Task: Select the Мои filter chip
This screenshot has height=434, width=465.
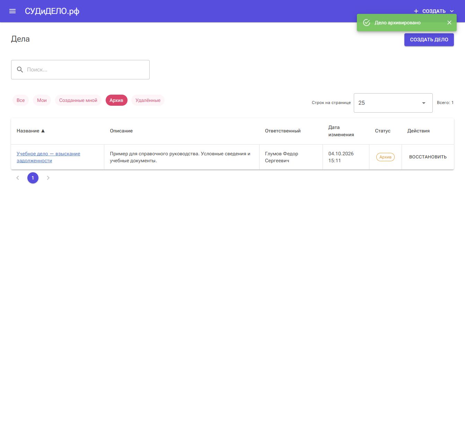Action: 42,100
